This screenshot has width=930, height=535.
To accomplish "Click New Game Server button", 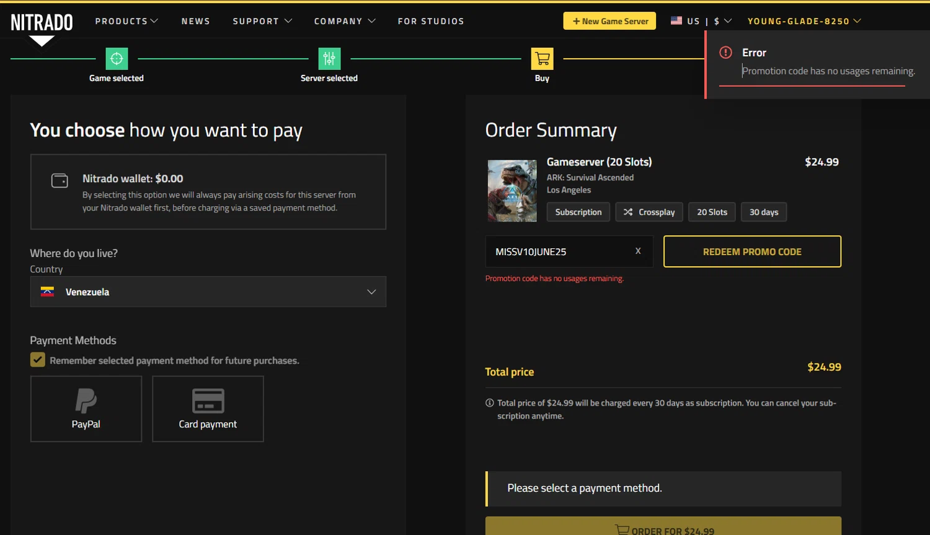I will pyautogui.click(x=609, y=21).
